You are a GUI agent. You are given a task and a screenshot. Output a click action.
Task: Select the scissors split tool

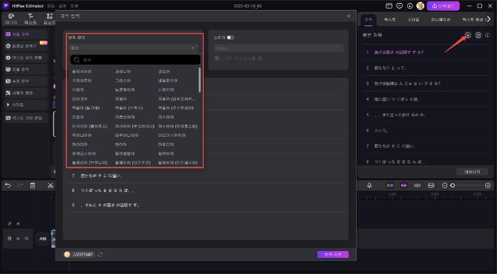click(50, 185)
